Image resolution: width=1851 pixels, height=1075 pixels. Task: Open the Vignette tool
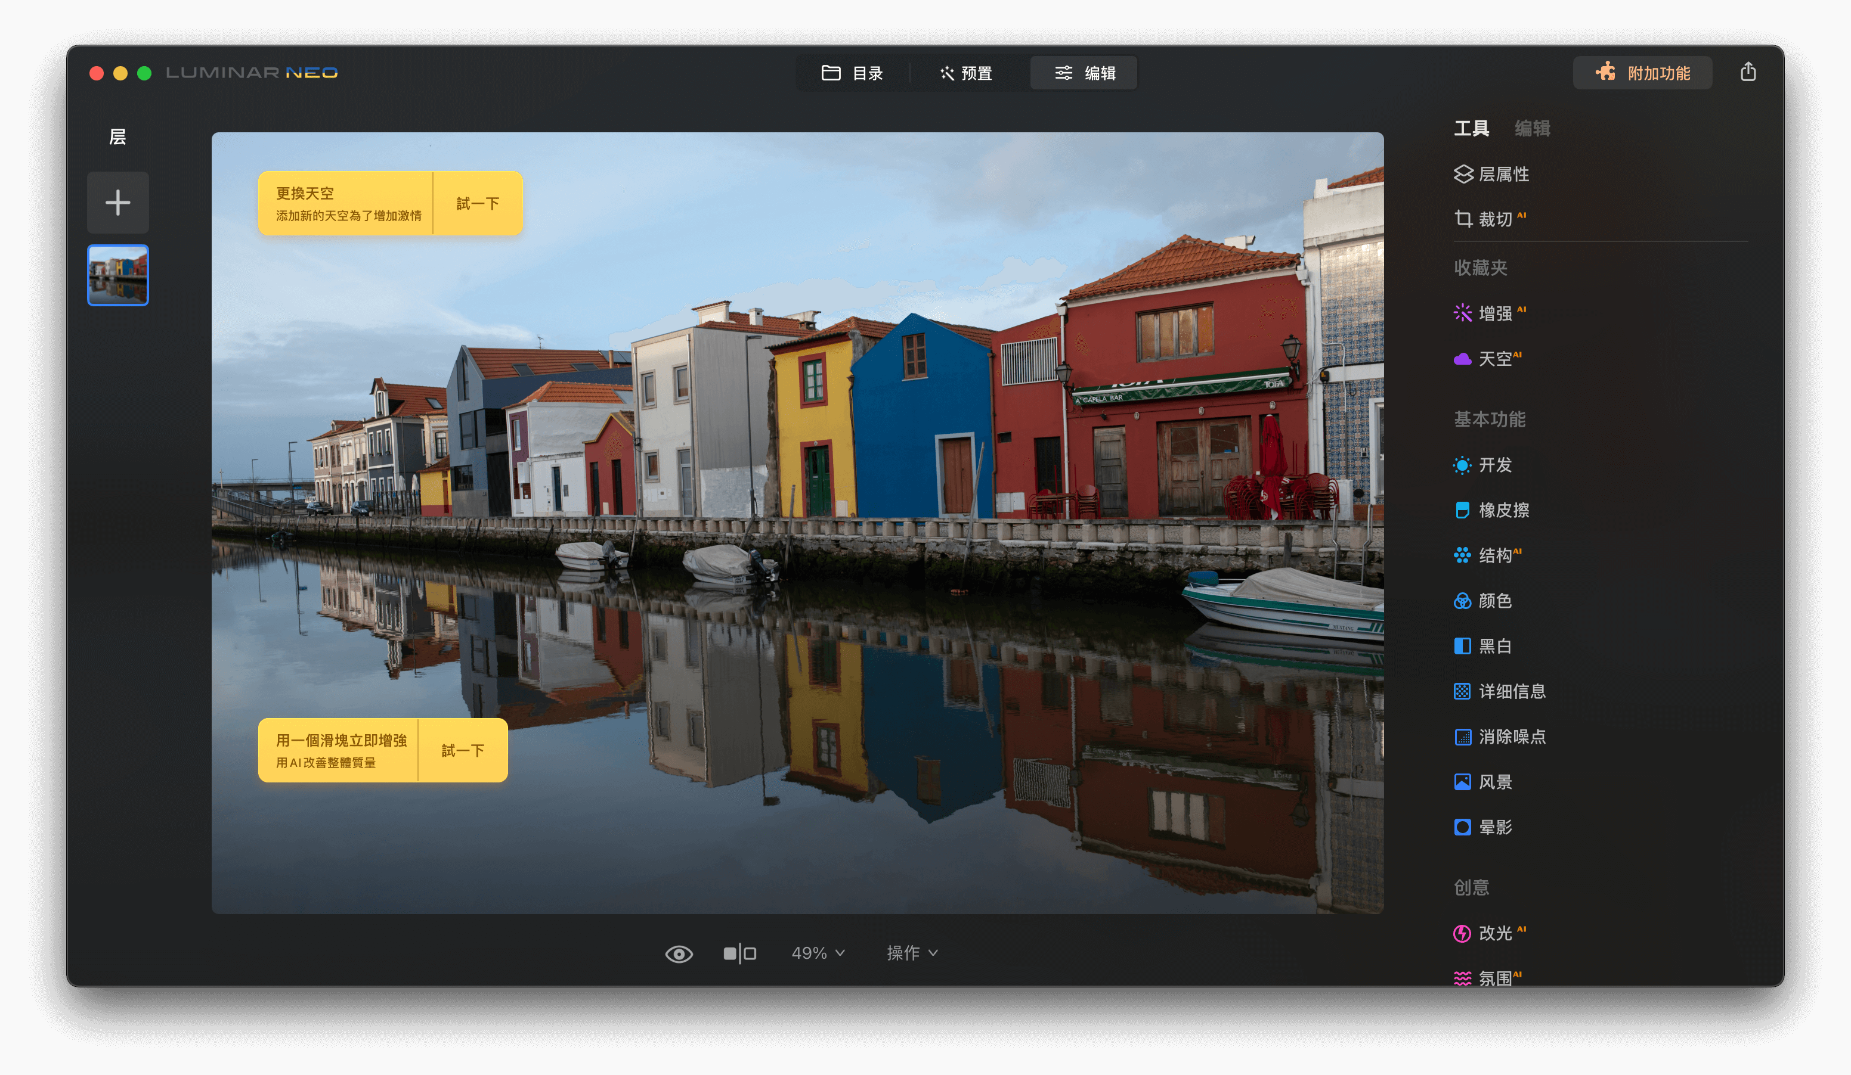click(1494, 827)
